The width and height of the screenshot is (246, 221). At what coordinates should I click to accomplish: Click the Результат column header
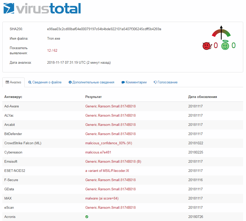pos(94,97)
